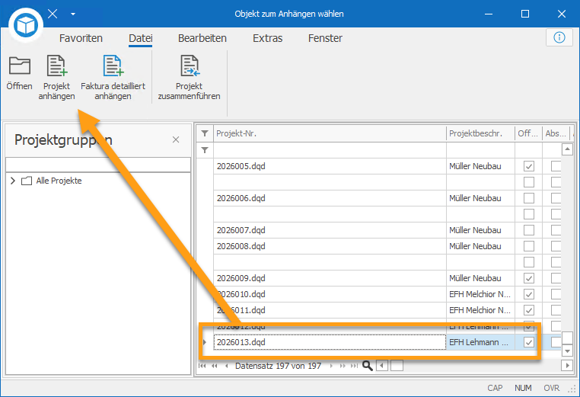580x397 pixels.
Task: Click the 2026013.dqd project cell
Action: [330, 342]
